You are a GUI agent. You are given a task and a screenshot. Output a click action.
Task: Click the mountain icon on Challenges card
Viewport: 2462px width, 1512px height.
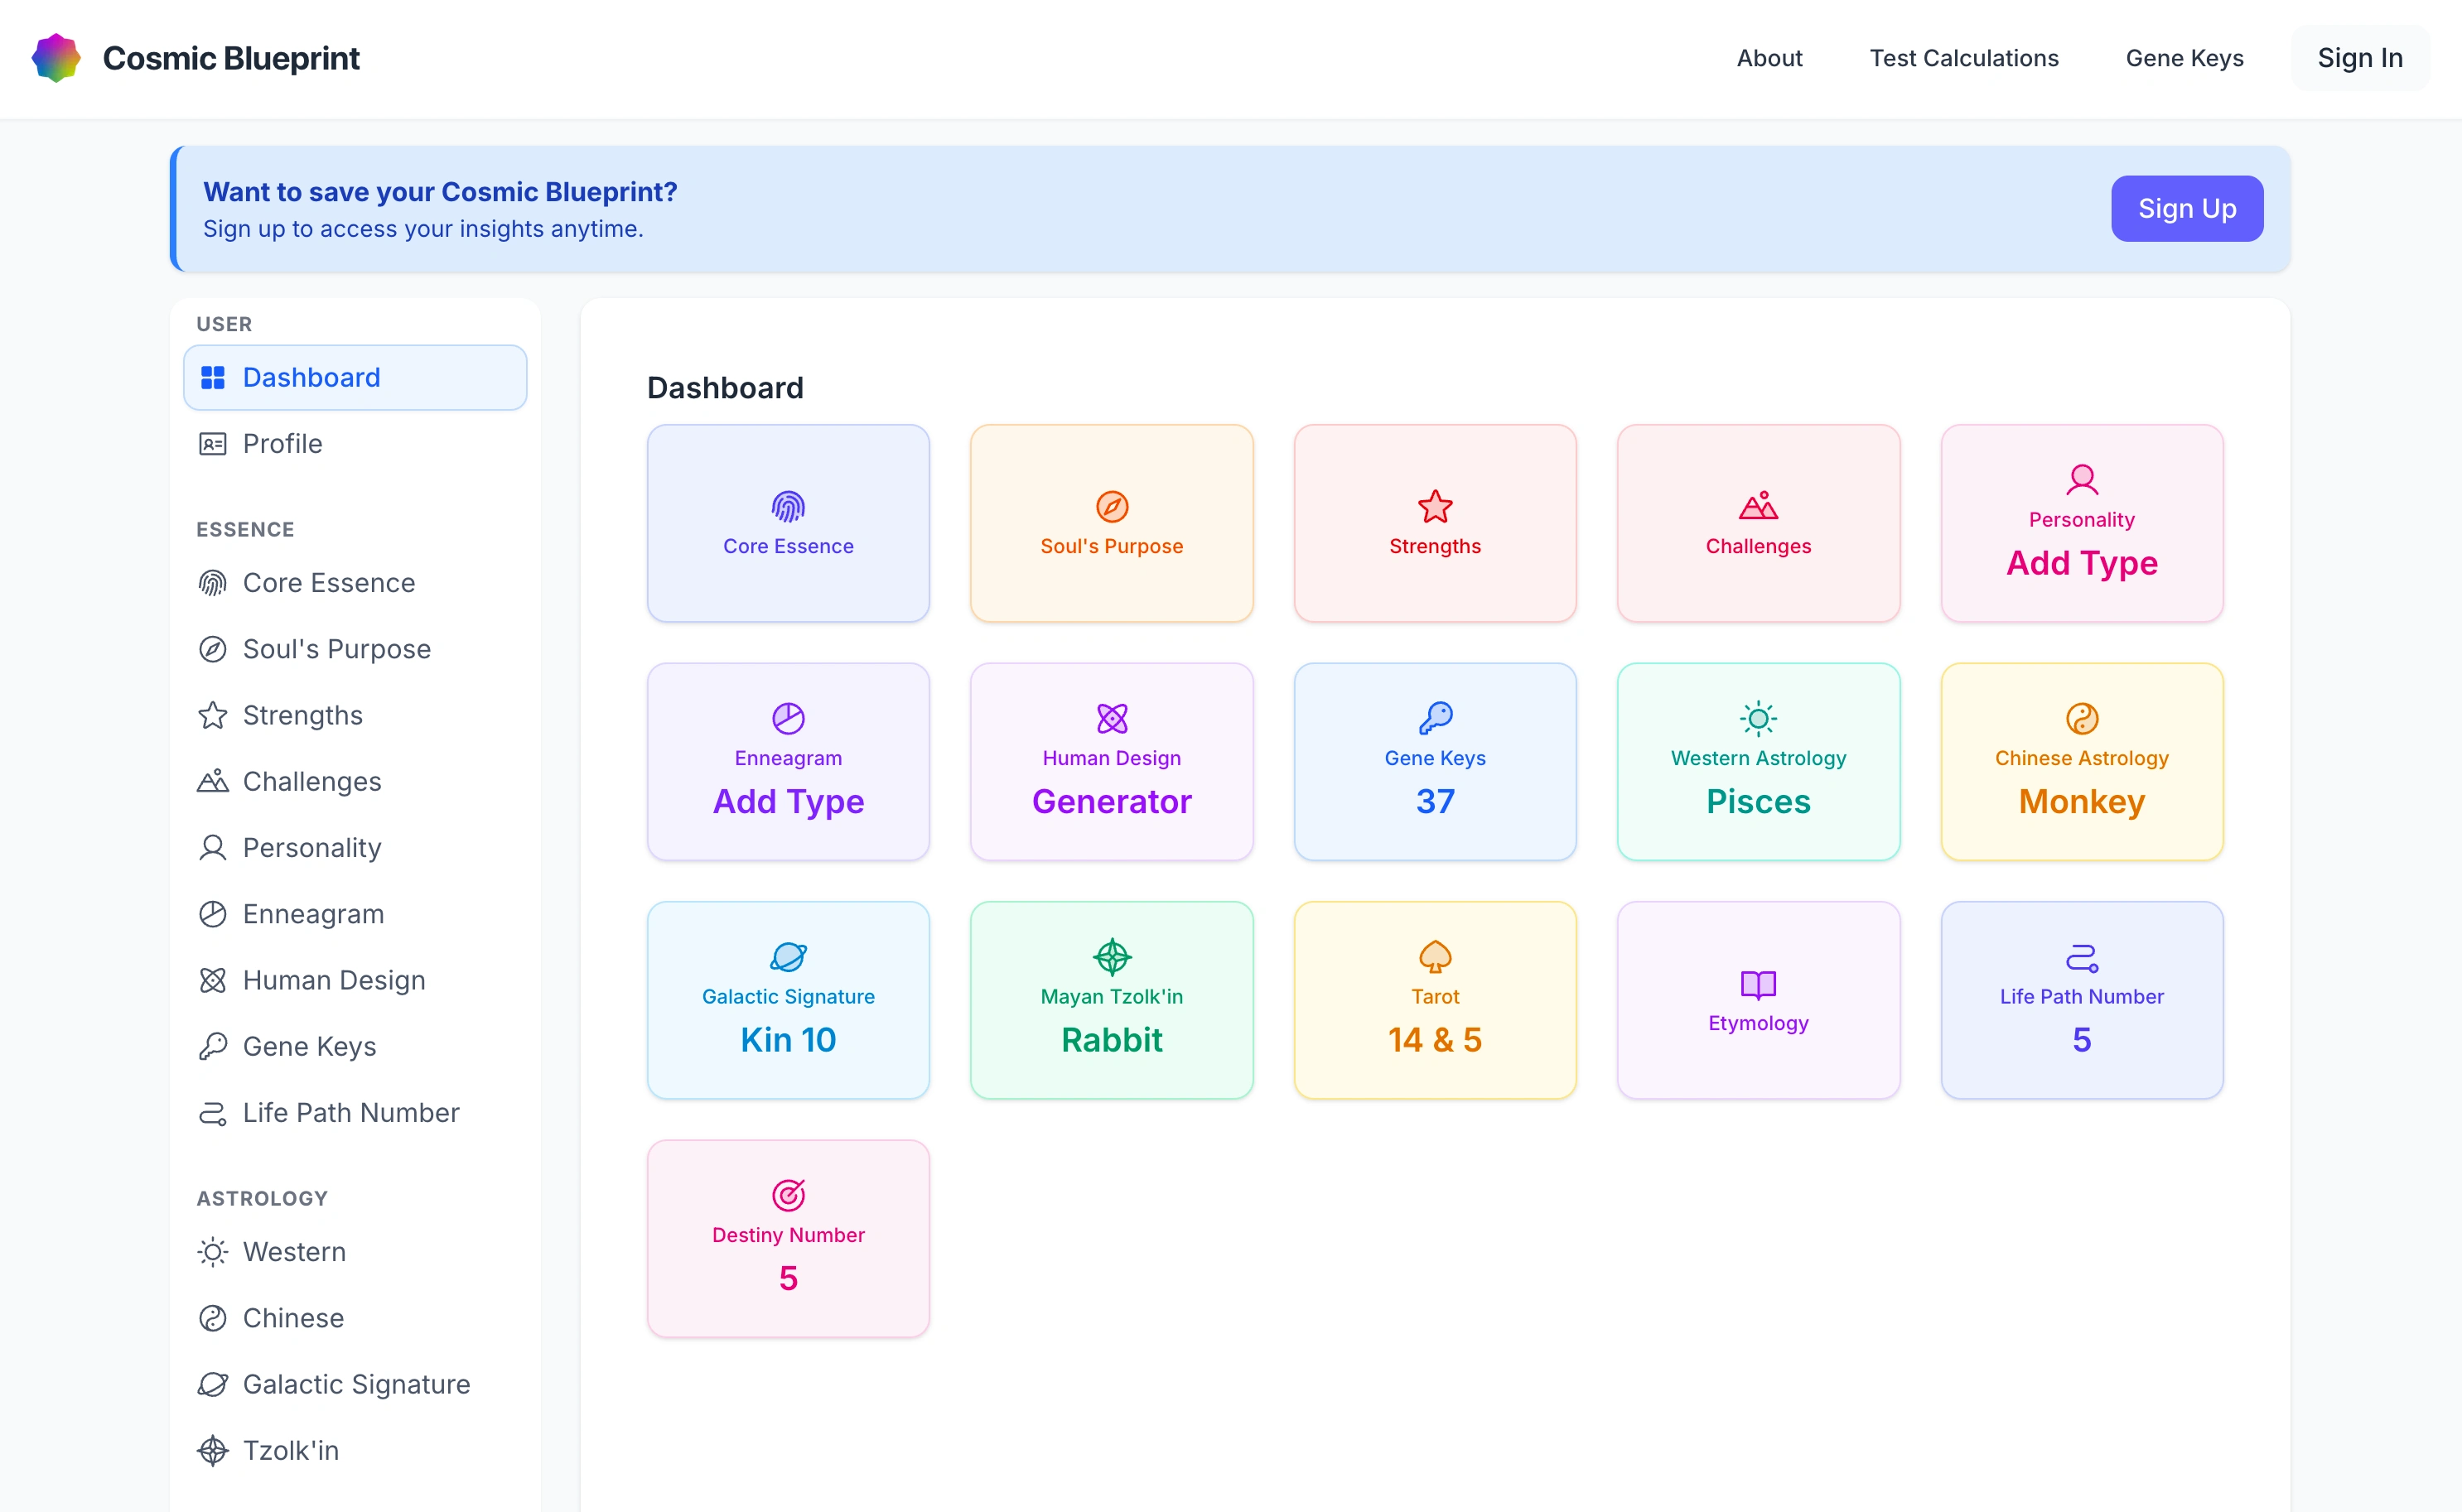(1758, 506)
